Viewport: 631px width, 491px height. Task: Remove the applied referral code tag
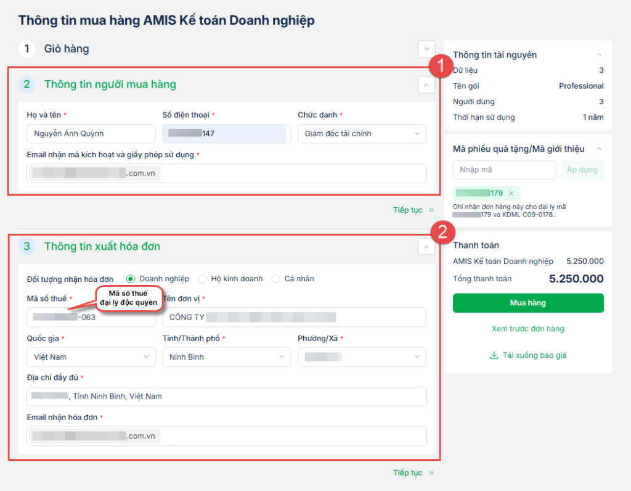coord(511,193)
